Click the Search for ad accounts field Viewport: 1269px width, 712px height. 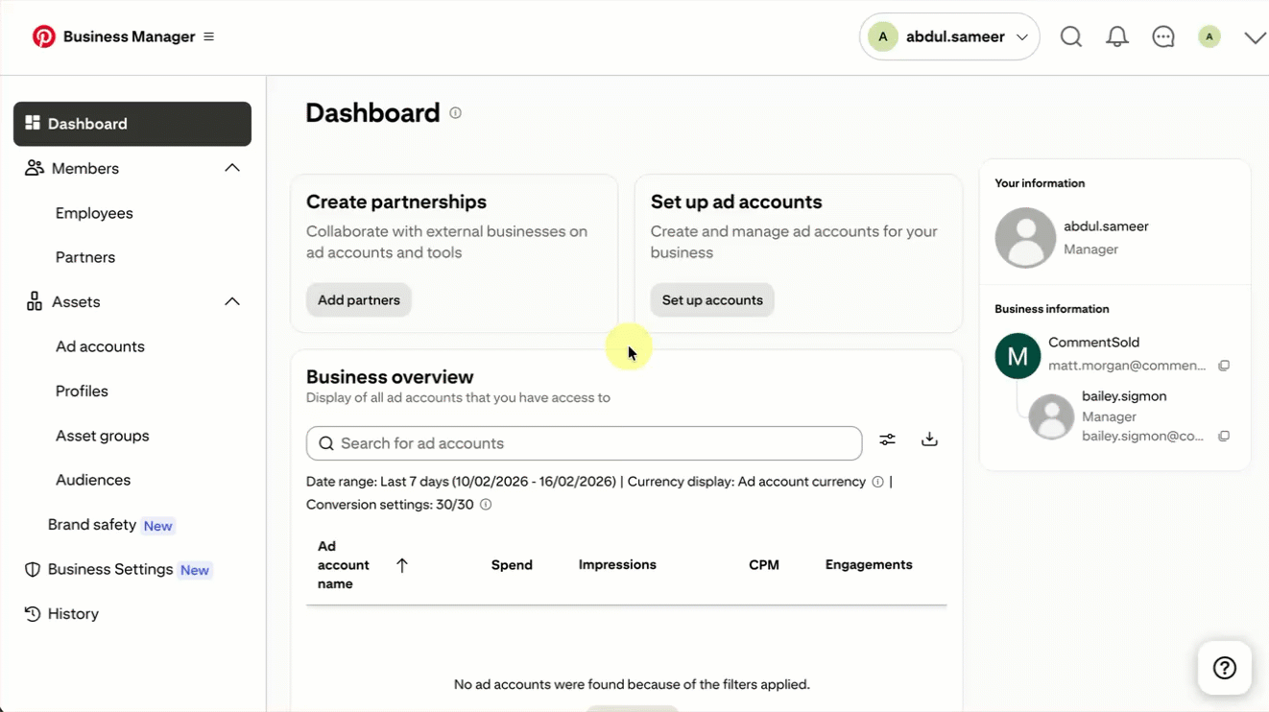coord(584,443)
